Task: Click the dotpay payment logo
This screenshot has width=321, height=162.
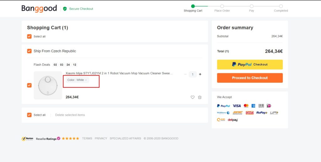Action: [233, 120]
